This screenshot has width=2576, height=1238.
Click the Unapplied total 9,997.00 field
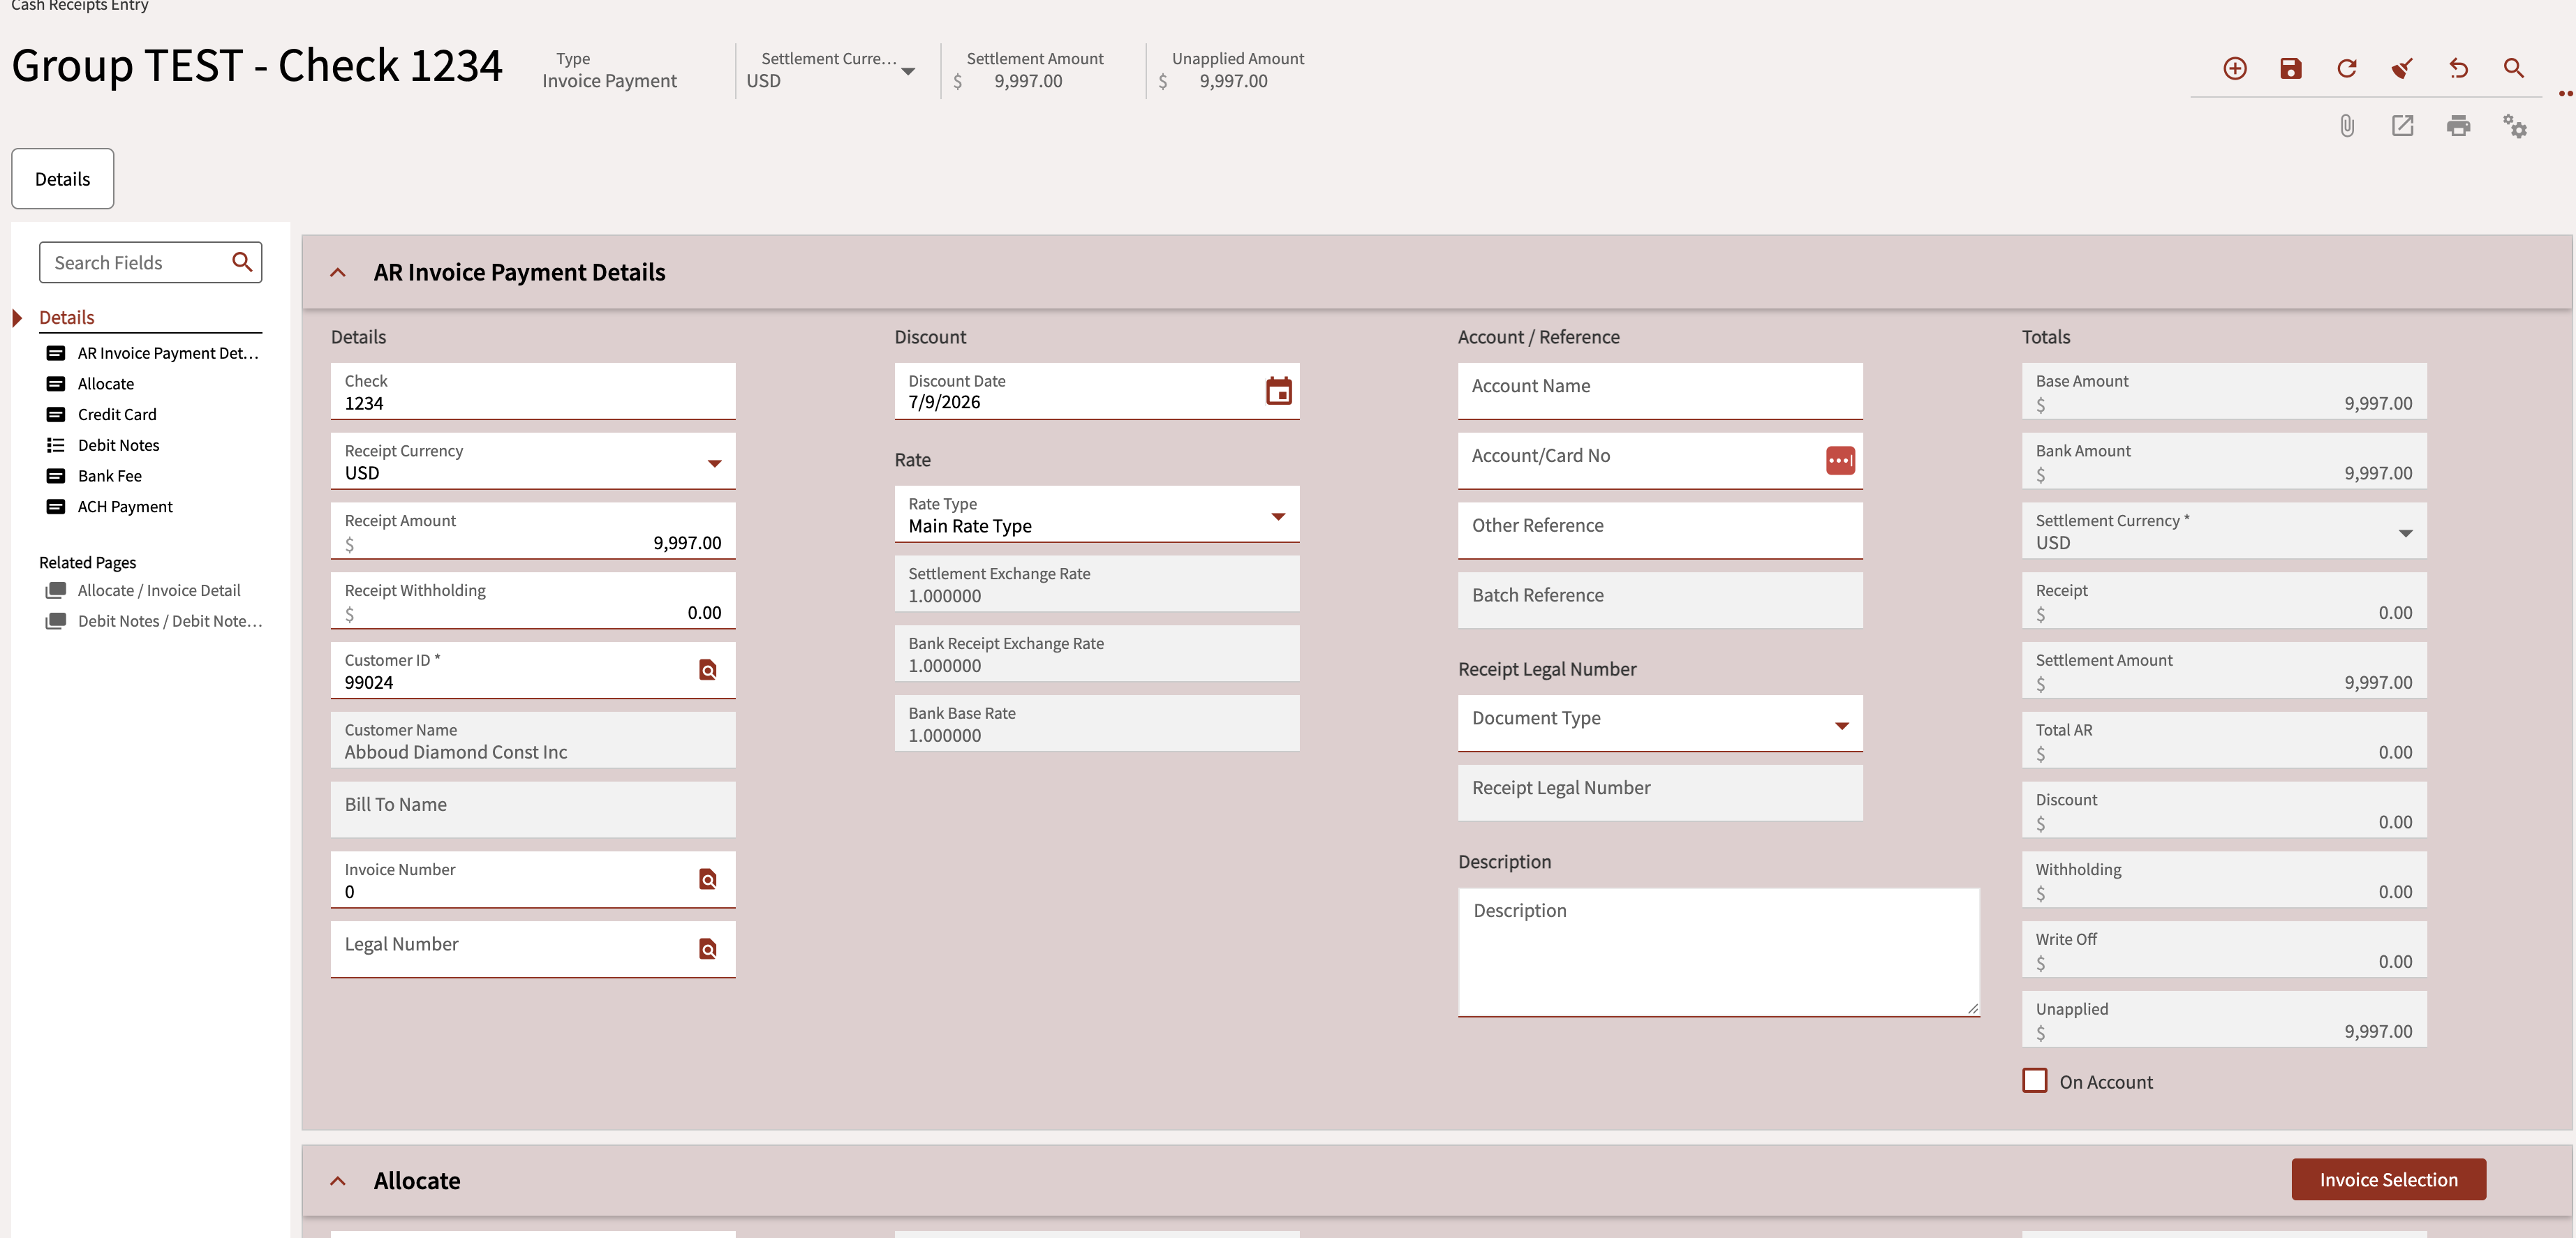coord(2224,1019)
